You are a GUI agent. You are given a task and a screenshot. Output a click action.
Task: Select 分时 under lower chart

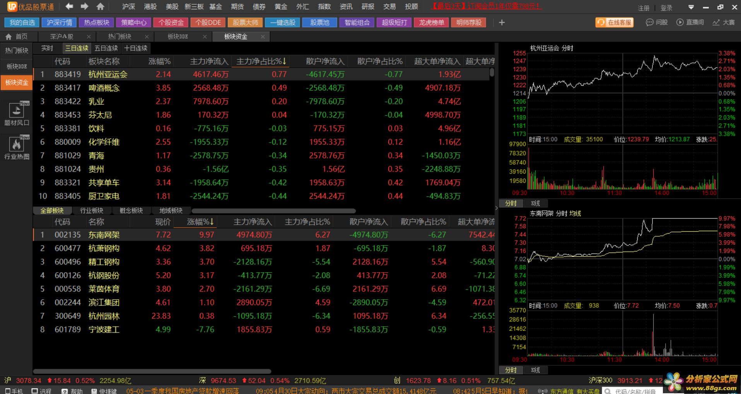511,370
